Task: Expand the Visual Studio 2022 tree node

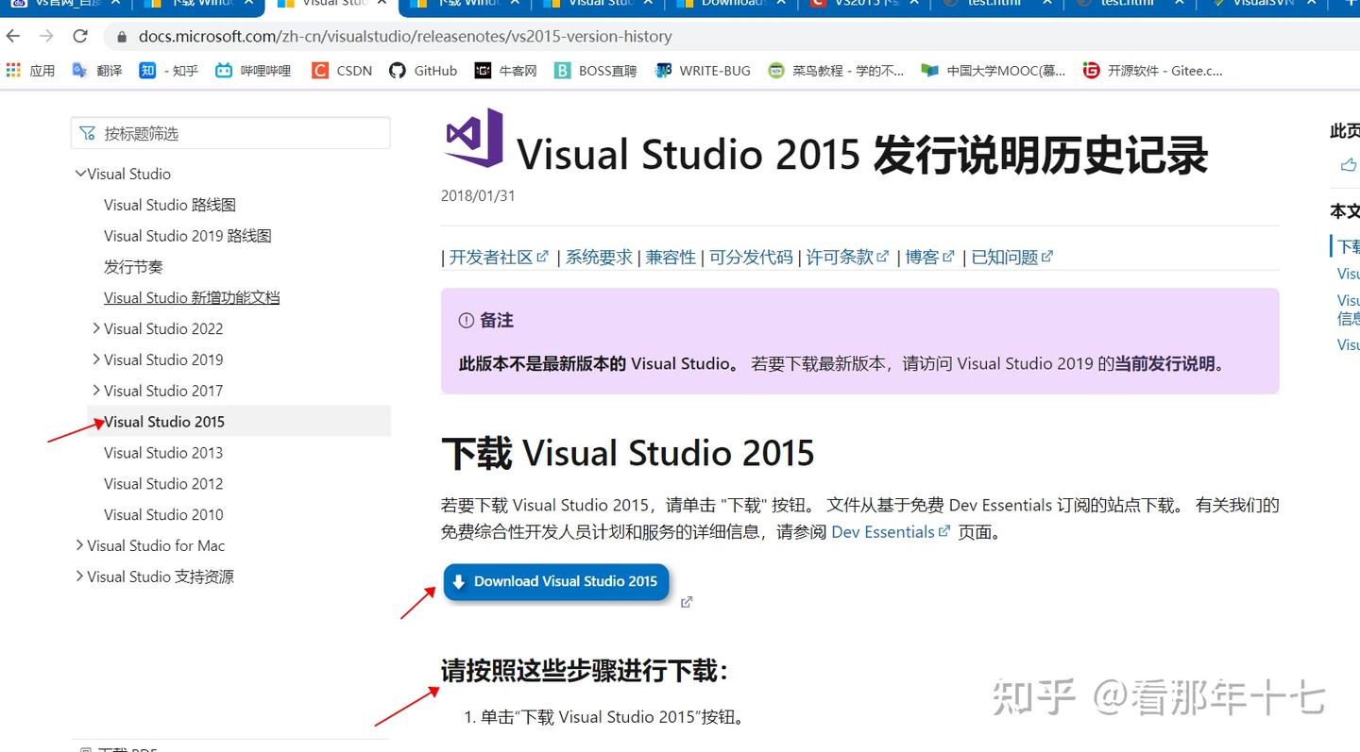Action: coord(95,328)
